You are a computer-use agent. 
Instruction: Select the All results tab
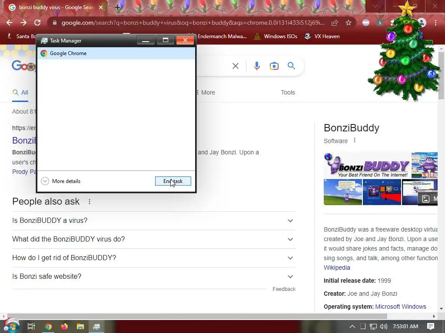(20, 92)
